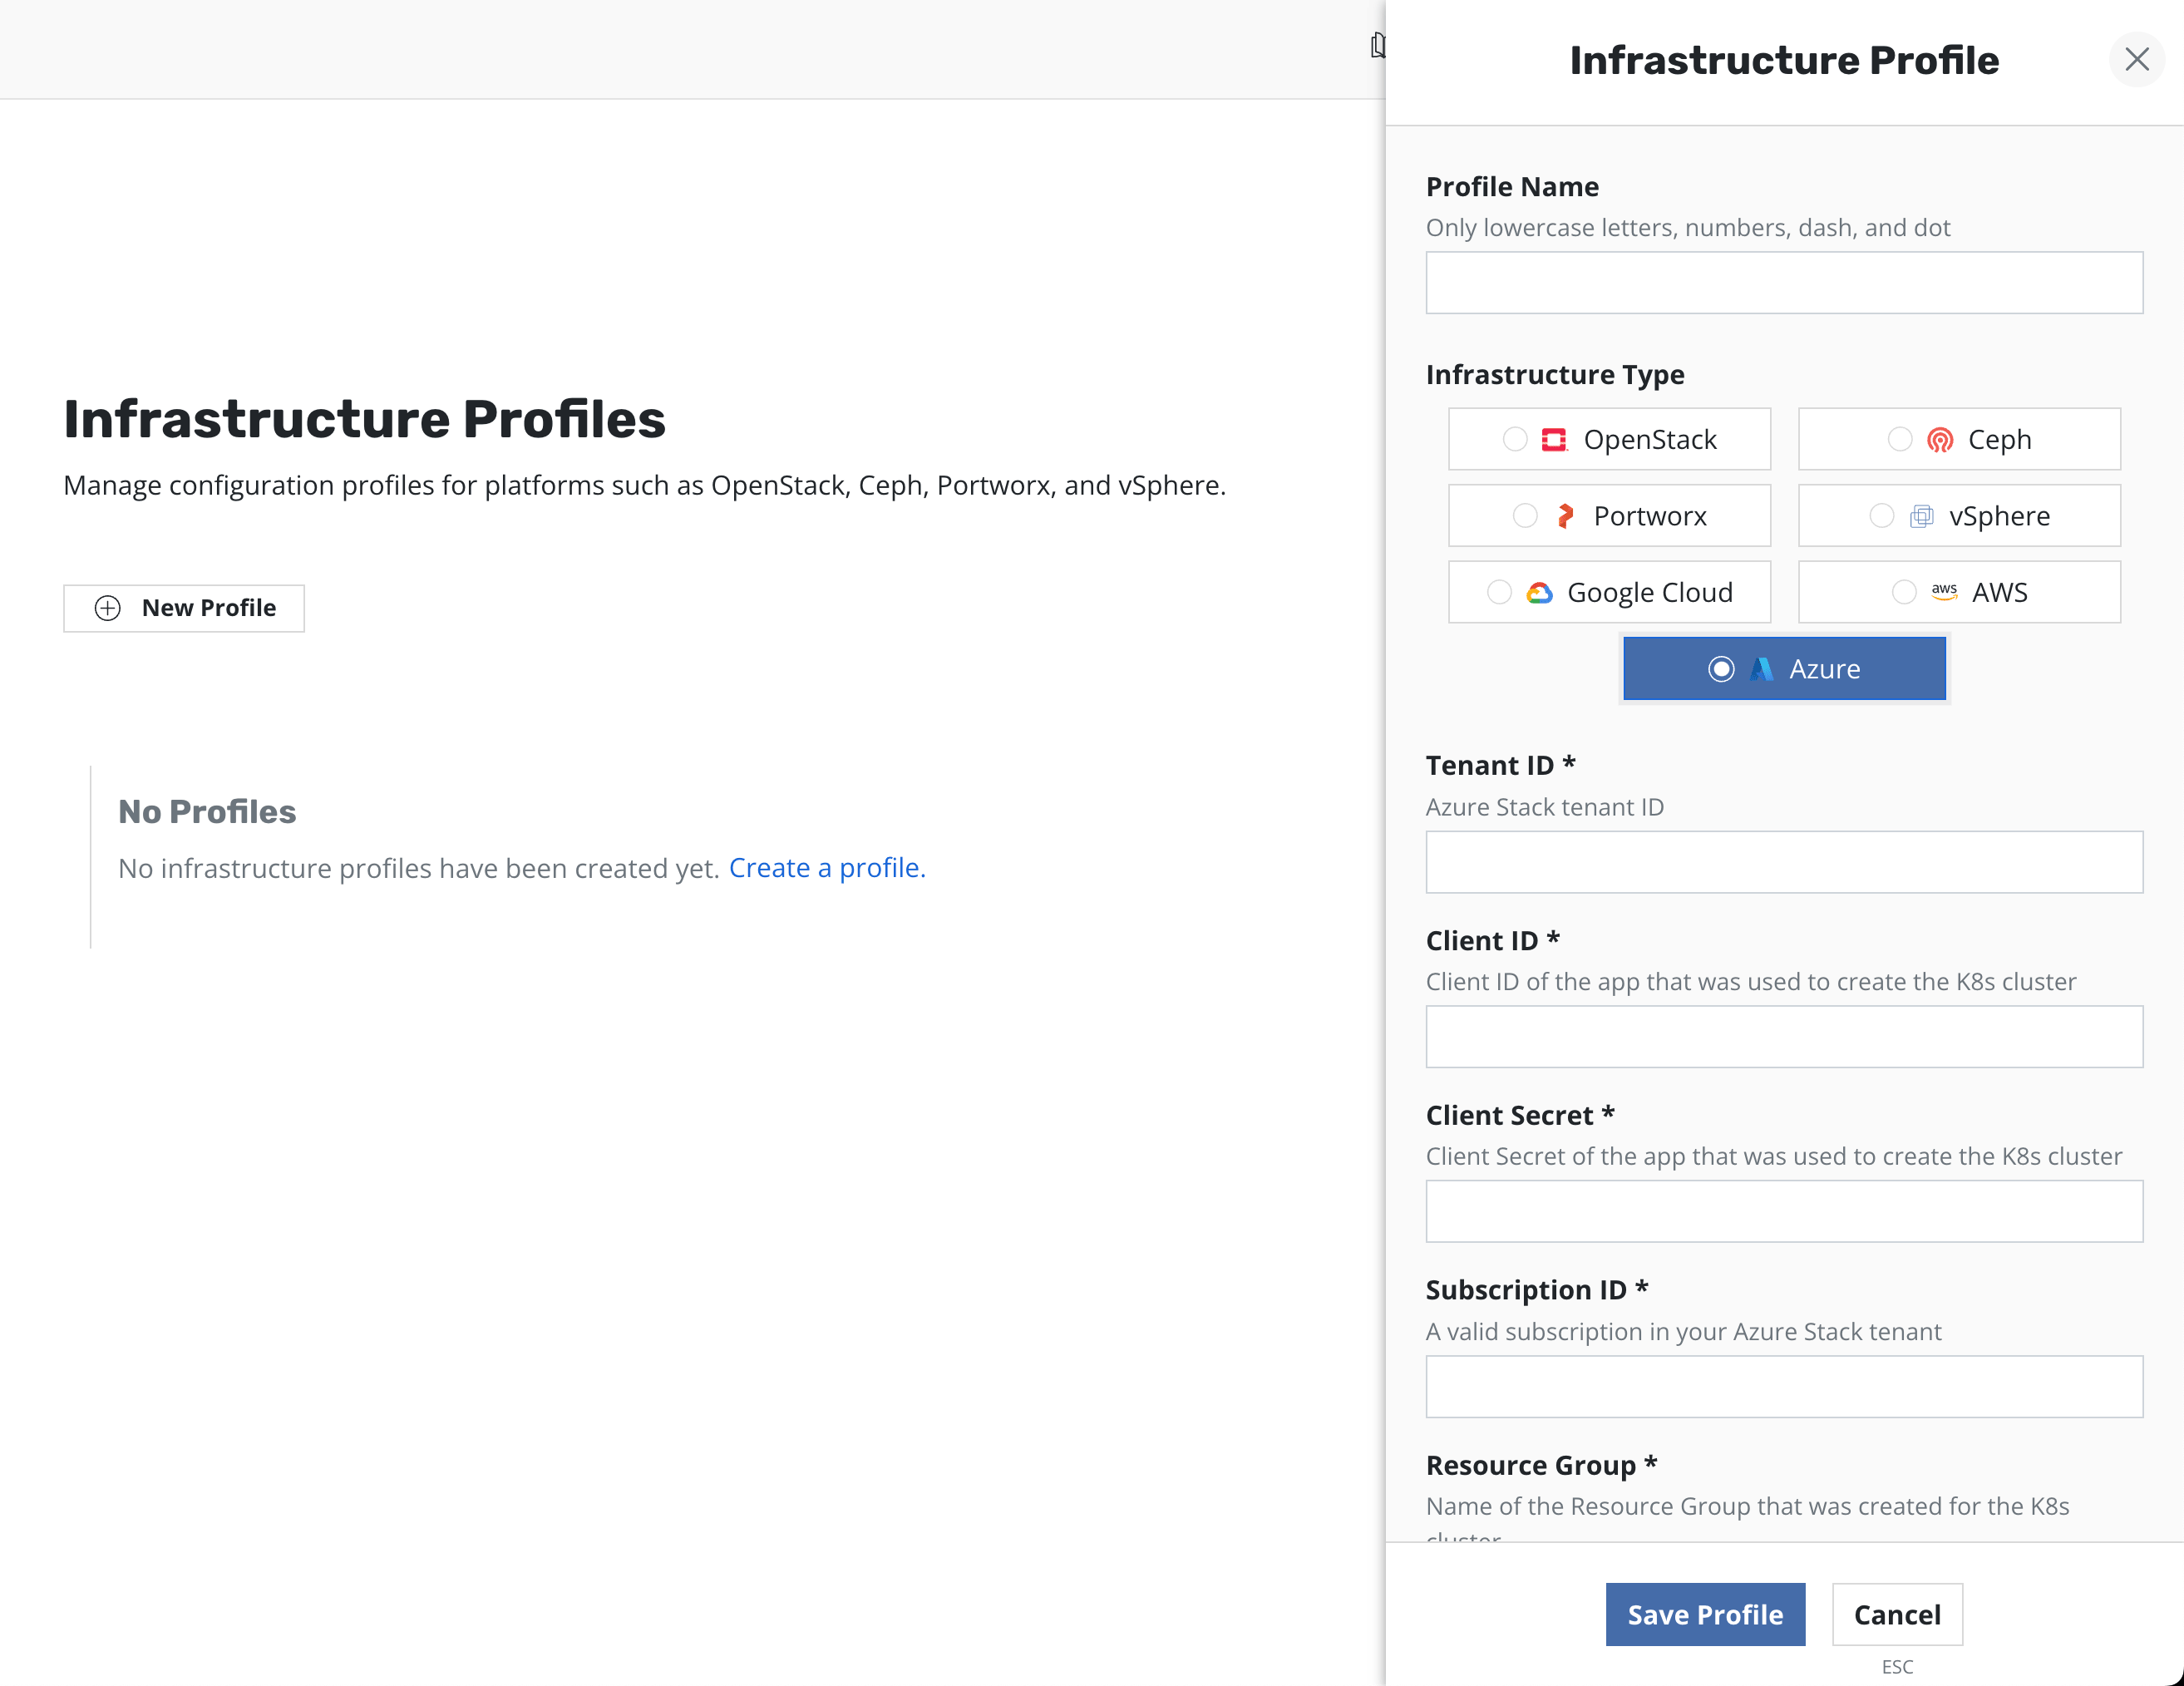Choose the vSphere radio option

point(1881,516)
